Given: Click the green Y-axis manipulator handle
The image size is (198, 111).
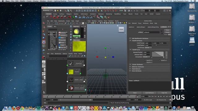Looking at the screenshot, I should pos(105,48).
